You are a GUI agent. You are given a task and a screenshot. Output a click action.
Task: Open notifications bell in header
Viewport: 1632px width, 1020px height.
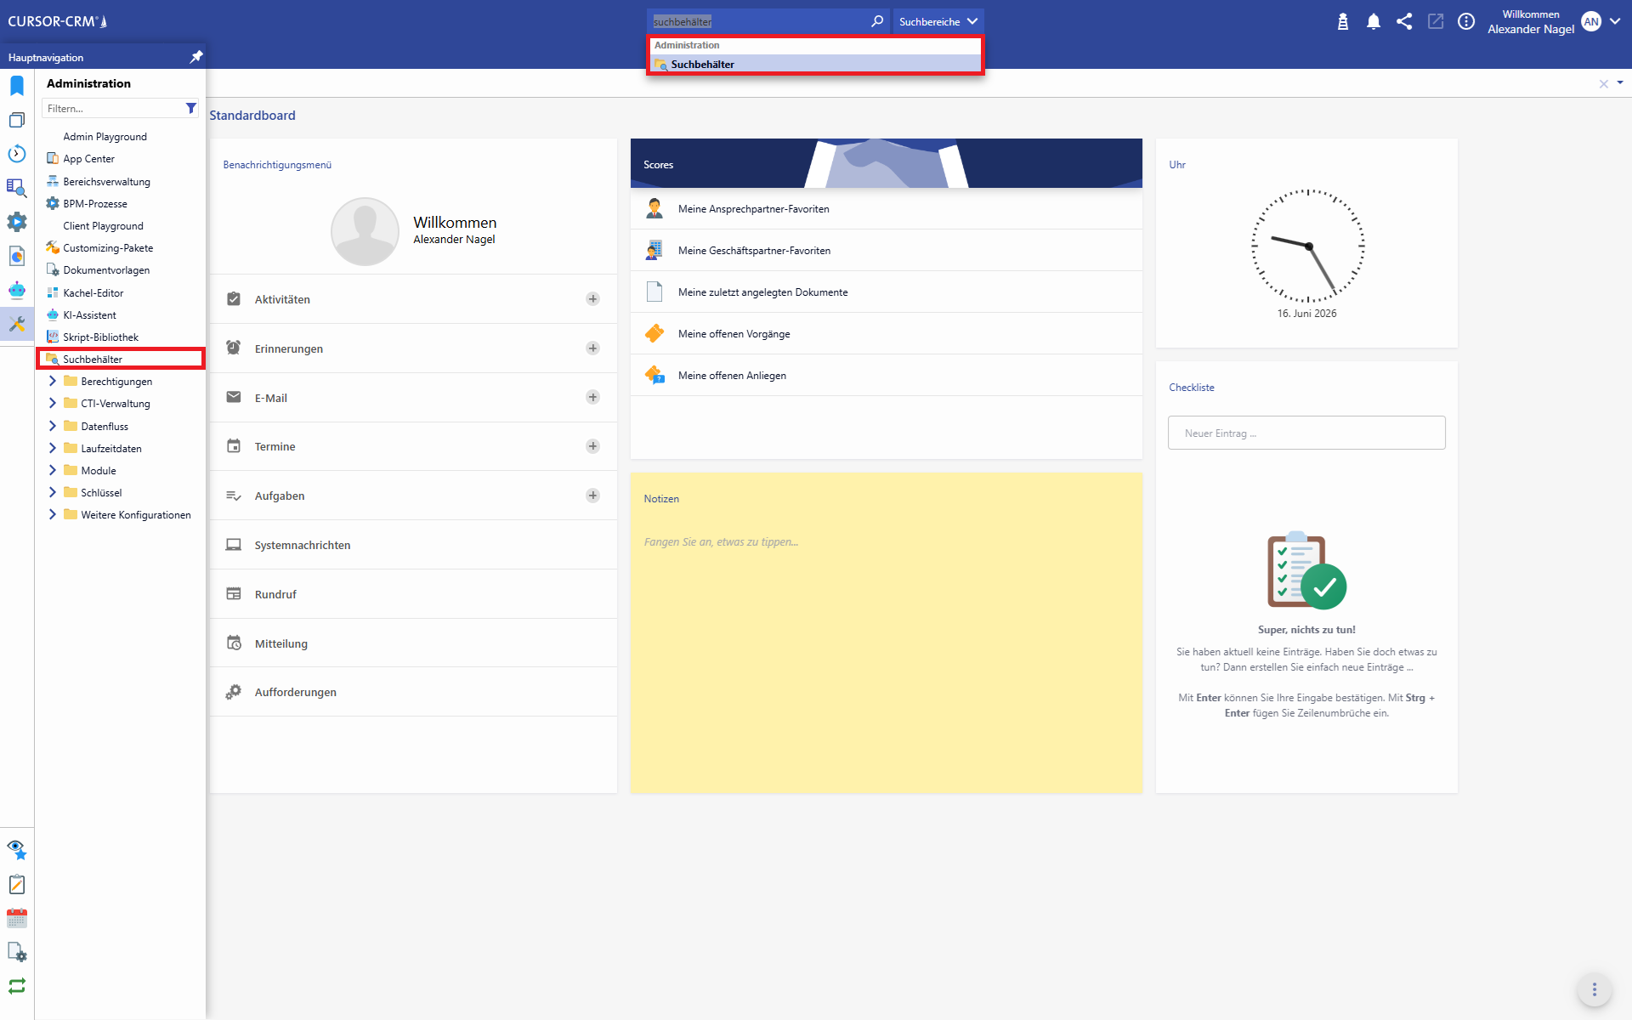click(1374, 21)
